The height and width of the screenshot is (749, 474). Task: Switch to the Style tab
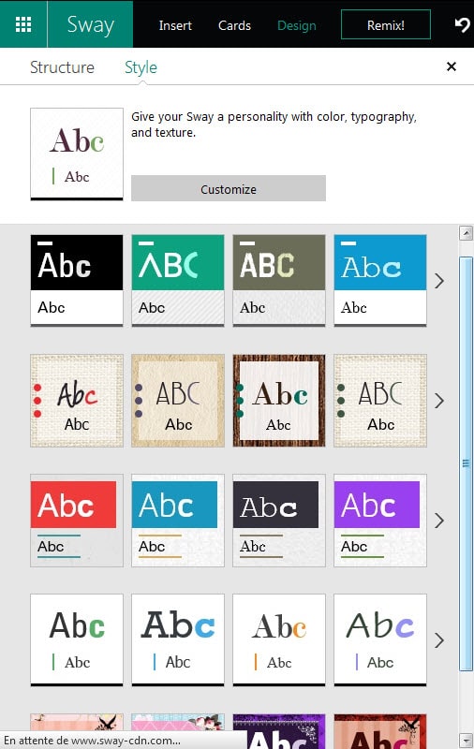pyautogui.click(x=141, y=67)
